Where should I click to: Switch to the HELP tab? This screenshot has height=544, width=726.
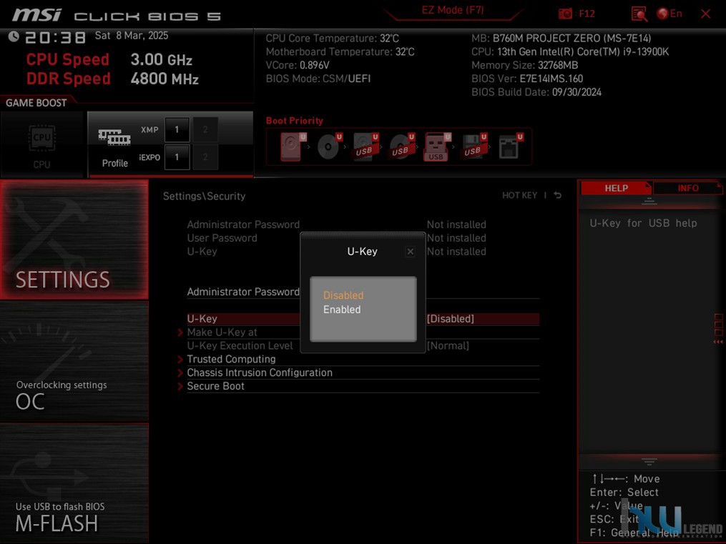click(x=616, y=188)
